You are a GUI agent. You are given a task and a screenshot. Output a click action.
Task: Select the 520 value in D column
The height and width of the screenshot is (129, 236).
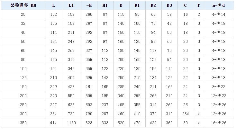click(x=121, y=123)
